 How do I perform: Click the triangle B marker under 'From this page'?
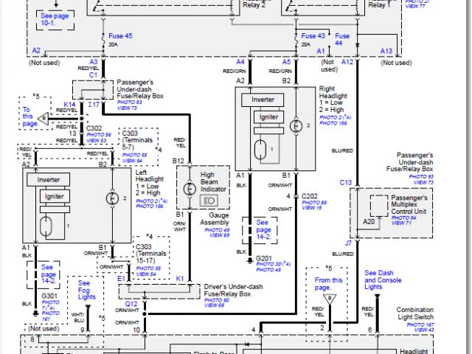(x=330, y=299)
